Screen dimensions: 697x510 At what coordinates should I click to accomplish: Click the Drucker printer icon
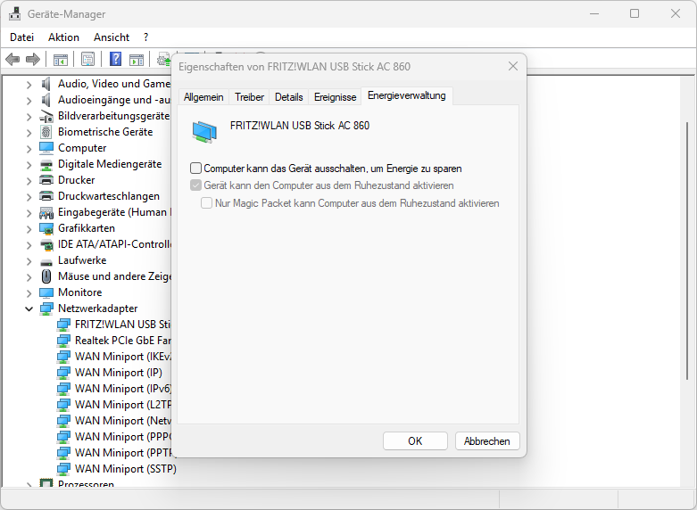point(46,180)
